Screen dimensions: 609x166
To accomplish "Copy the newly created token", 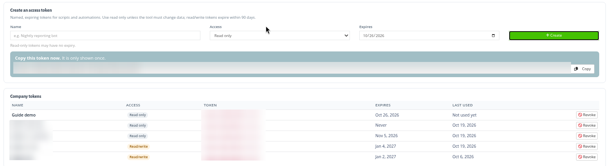I will [x=583, y=69].
